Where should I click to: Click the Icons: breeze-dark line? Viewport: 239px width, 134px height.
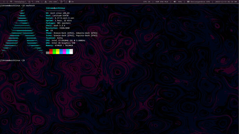(72, 36)
